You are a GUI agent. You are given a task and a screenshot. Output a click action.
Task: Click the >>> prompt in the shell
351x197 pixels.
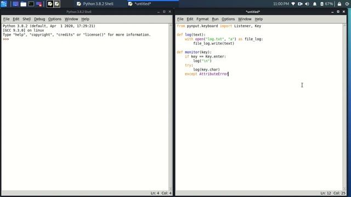click(x=6, y=39)
